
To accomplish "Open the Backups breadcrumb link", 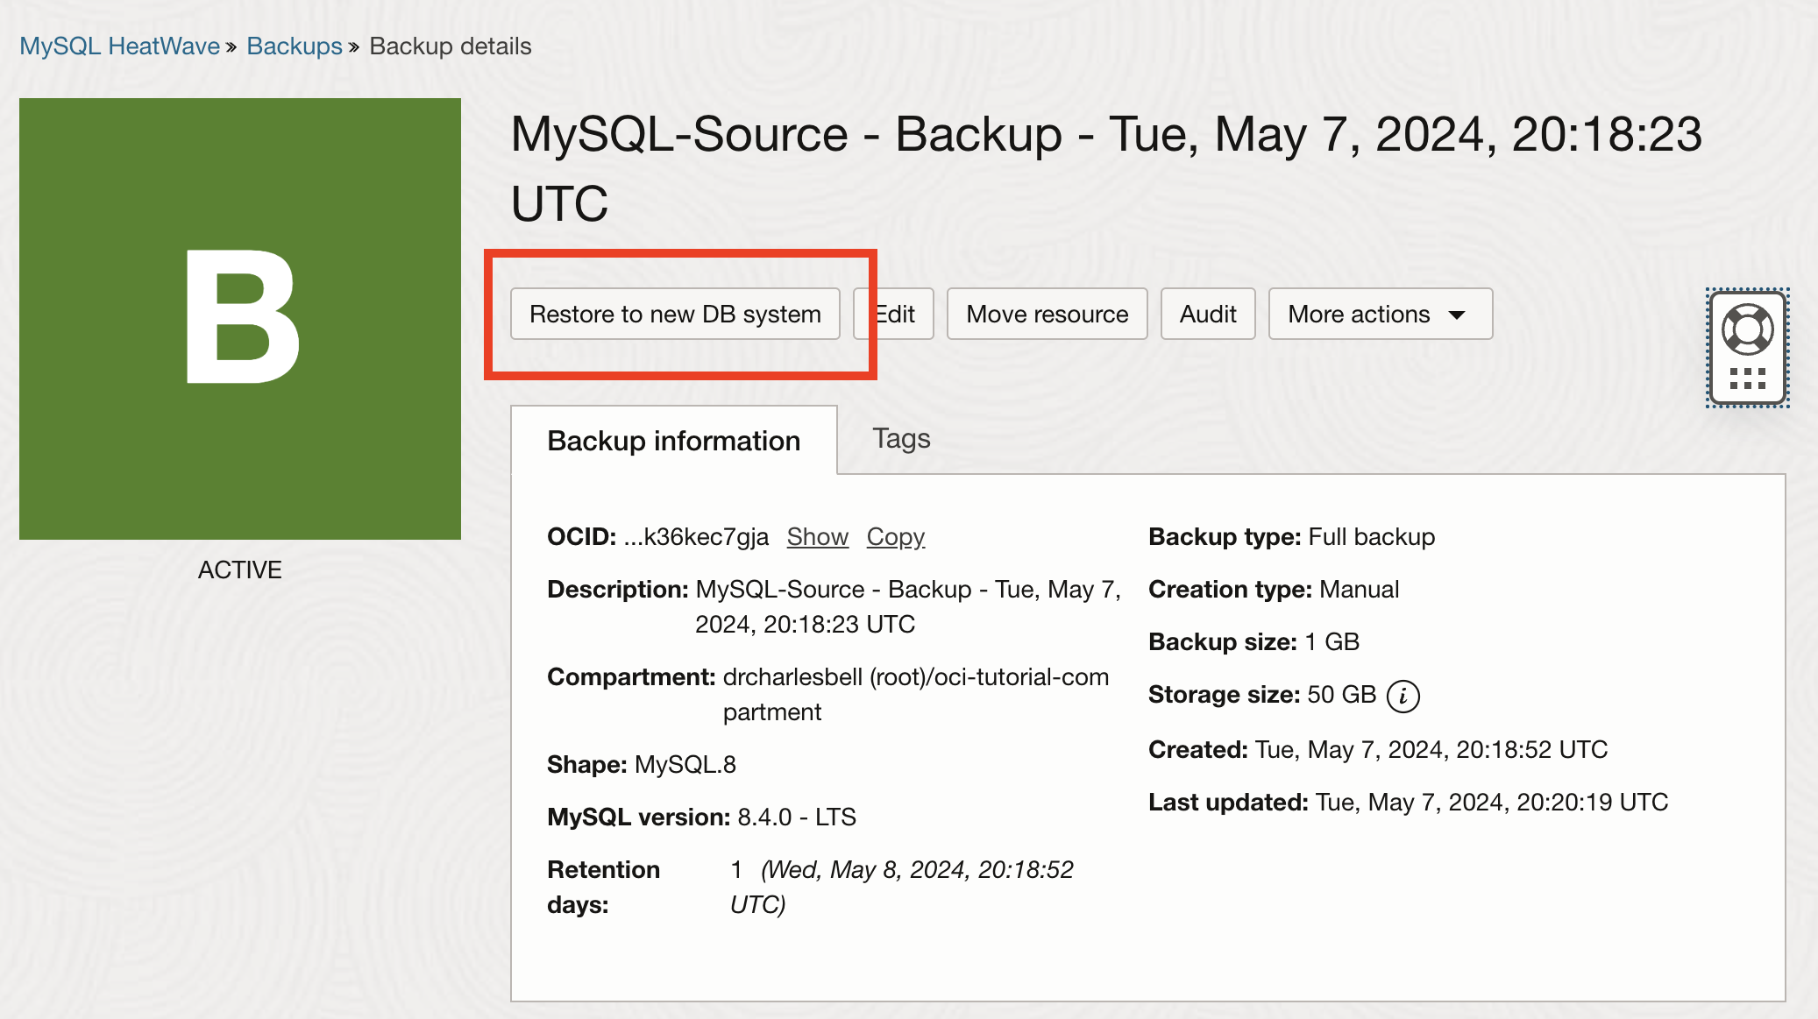I will click(x=295, y=46).
